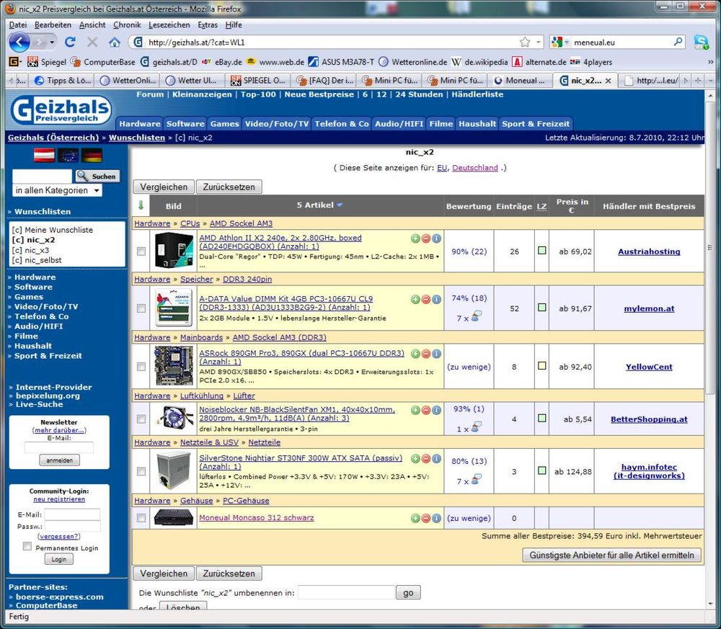Click the green sort arrow in table header

(x=141, y=205)
